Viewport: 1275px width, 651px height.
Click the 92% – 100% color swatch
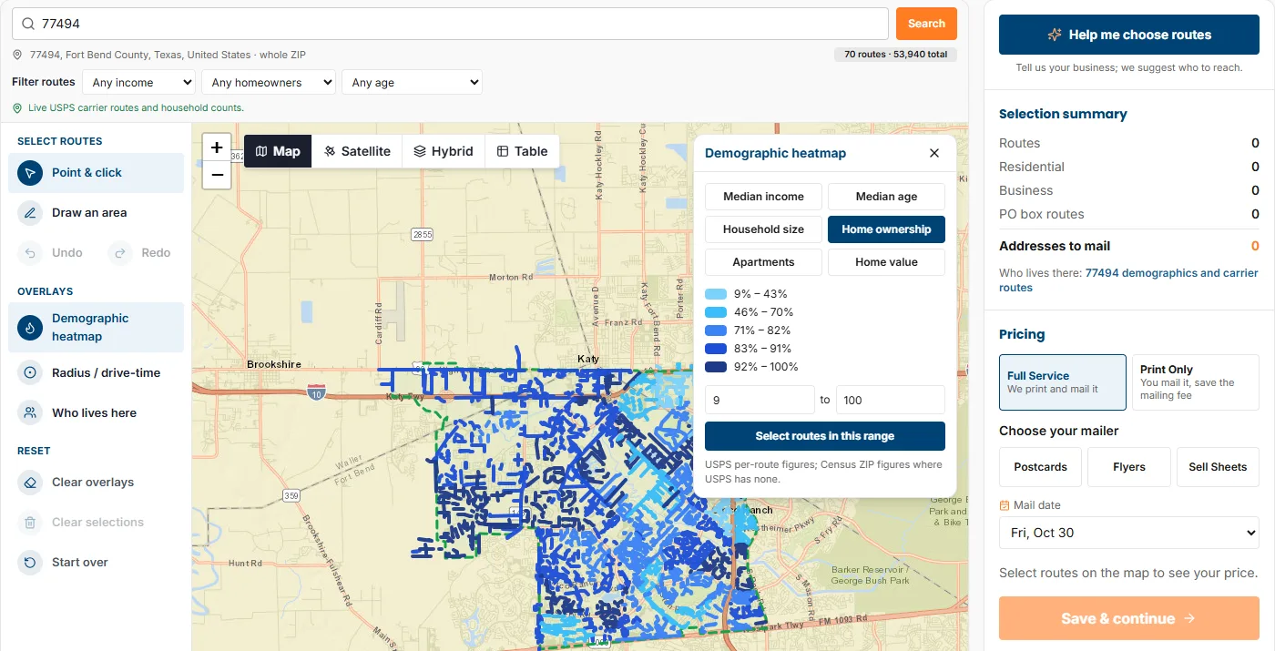(x=716, y=367)
